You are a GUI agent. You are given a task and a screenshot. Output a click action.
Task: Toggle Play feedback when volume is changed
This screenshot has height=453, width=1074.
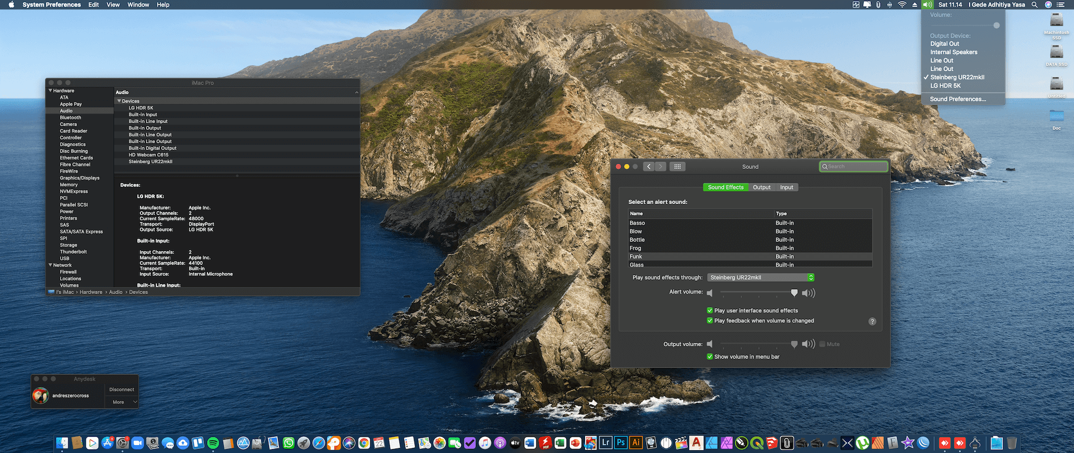coord(710,320)
